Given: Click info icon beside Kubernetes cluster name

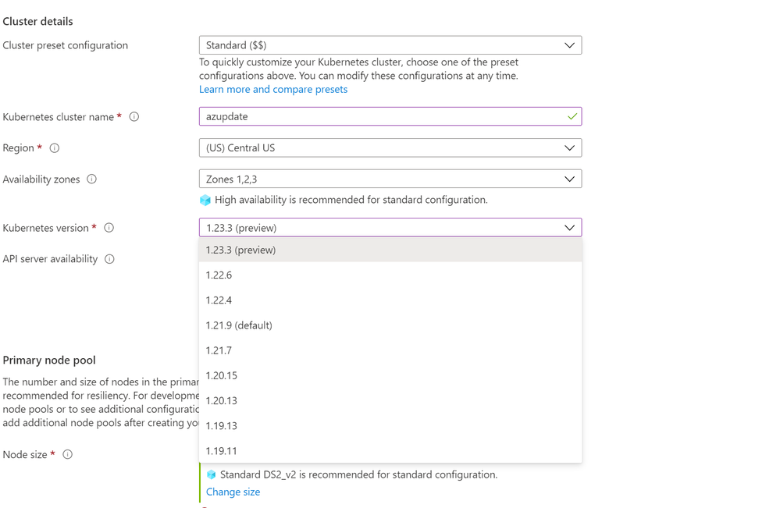Looking at the screenshot, I should click(x=134, y=117).
